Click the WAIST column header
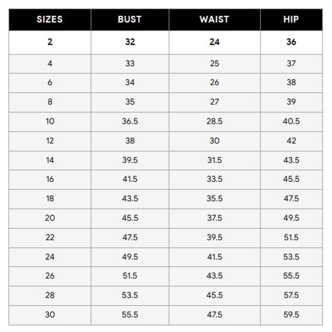Viewport: 332px width, 332px height. [214, 20]
